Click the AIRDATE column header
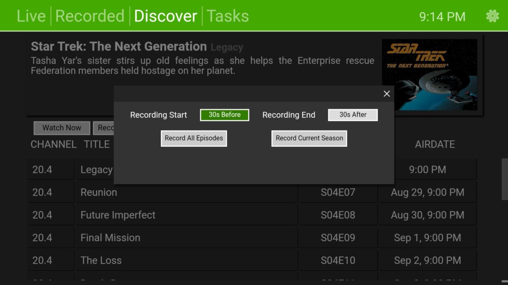The height and width of the screenshot is (285, 508). click(435, 144)
